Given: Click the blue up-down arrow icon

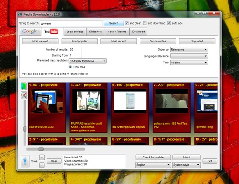Looking at the screenshot, I should pyautogui.click(x=25, y=161).
